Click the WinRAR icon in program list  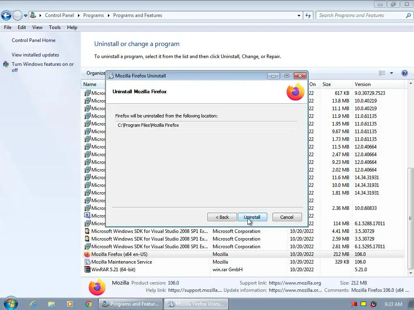pyautogui.click(x=87, y=269)
